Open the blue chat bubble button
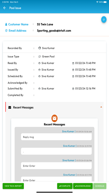The image size is (109, 194). click(104, 20)
